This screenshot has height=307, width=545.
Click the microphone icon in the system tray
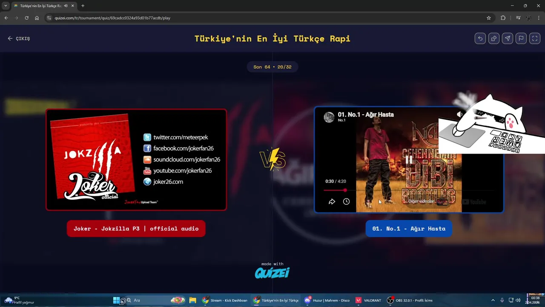502,300
